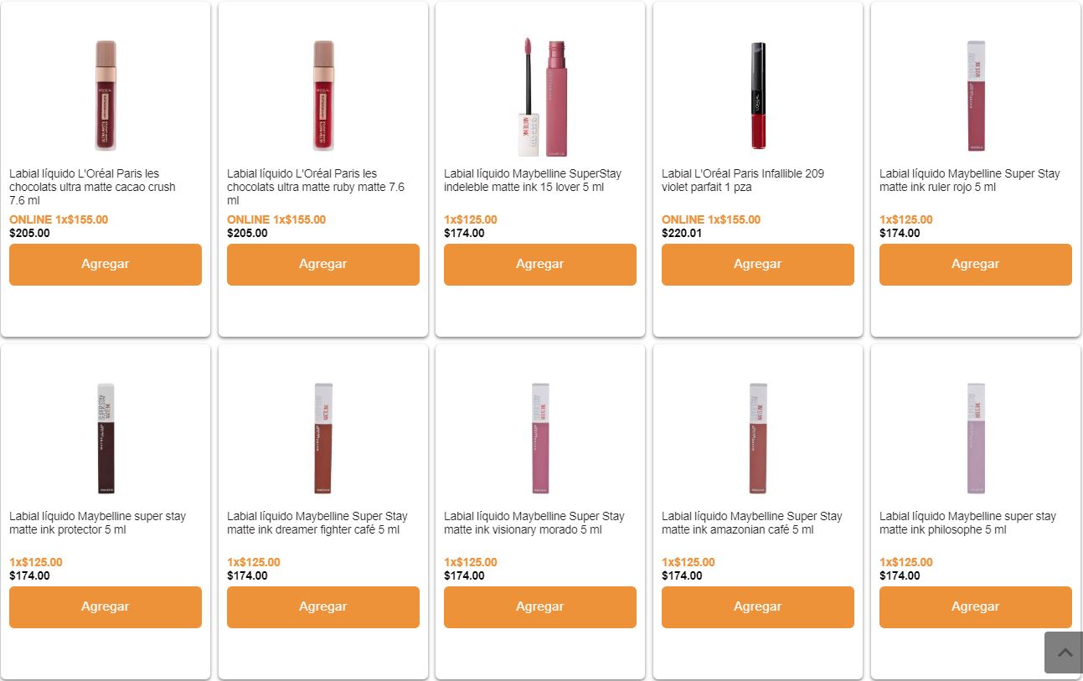Open the amazonian café product title link
Viewport: 1083px width, 681px height.
click(x=751, y=523)
